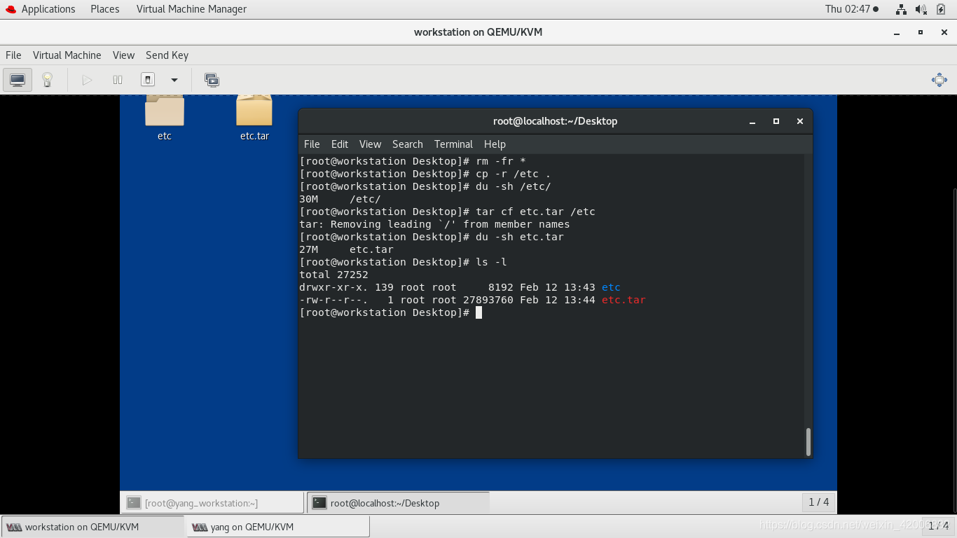
Task: Switch to root@yang_workstation taskbar item
Action: coord(213,503)
